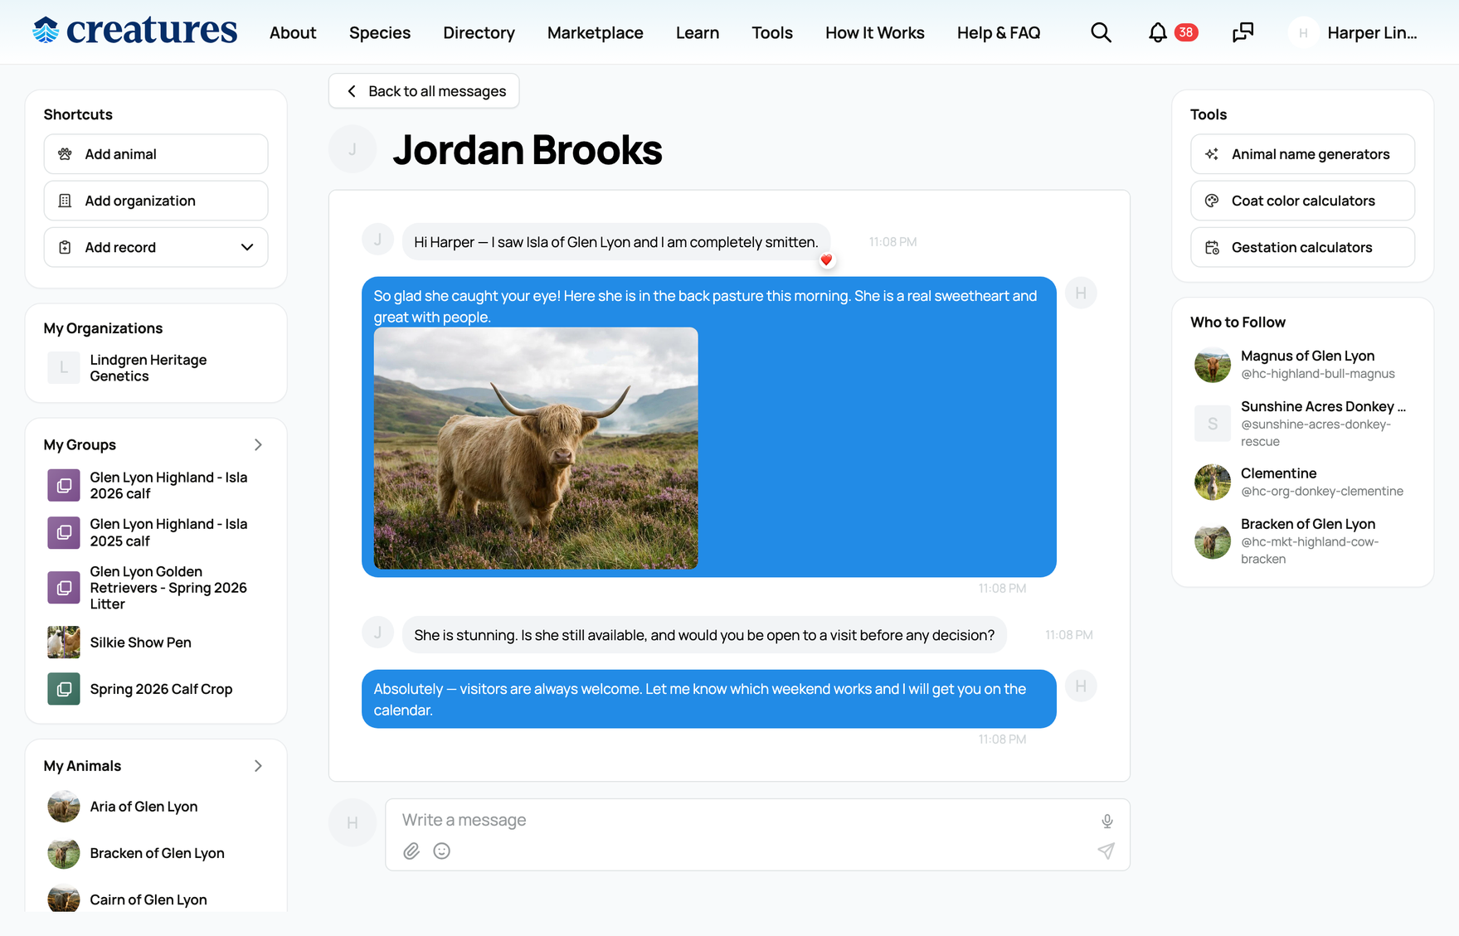Open Glen Lyon Highland Isla 2026 calf group icon
Image resolution: width=1459 pixels, height=936 pixels.
[x=64, y=486]
